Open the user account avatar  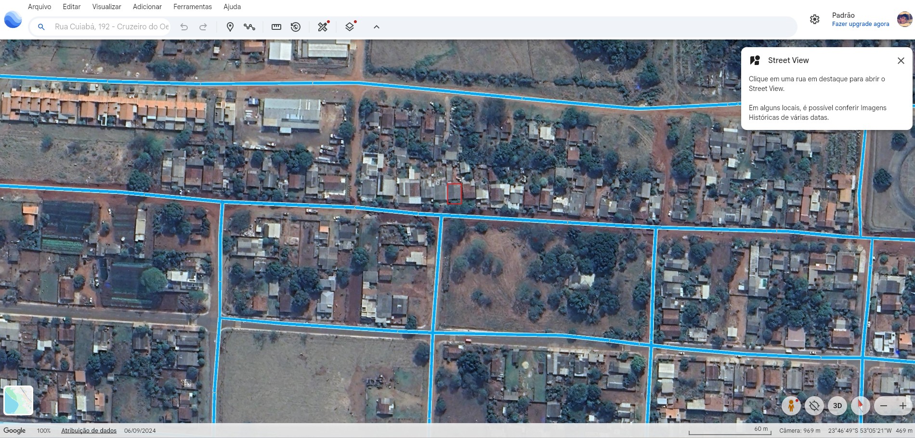(904, 19)
